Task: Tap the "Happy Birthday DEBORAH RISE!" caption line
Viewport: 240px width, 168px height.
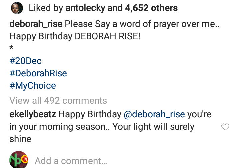Action: coord(75,36)
